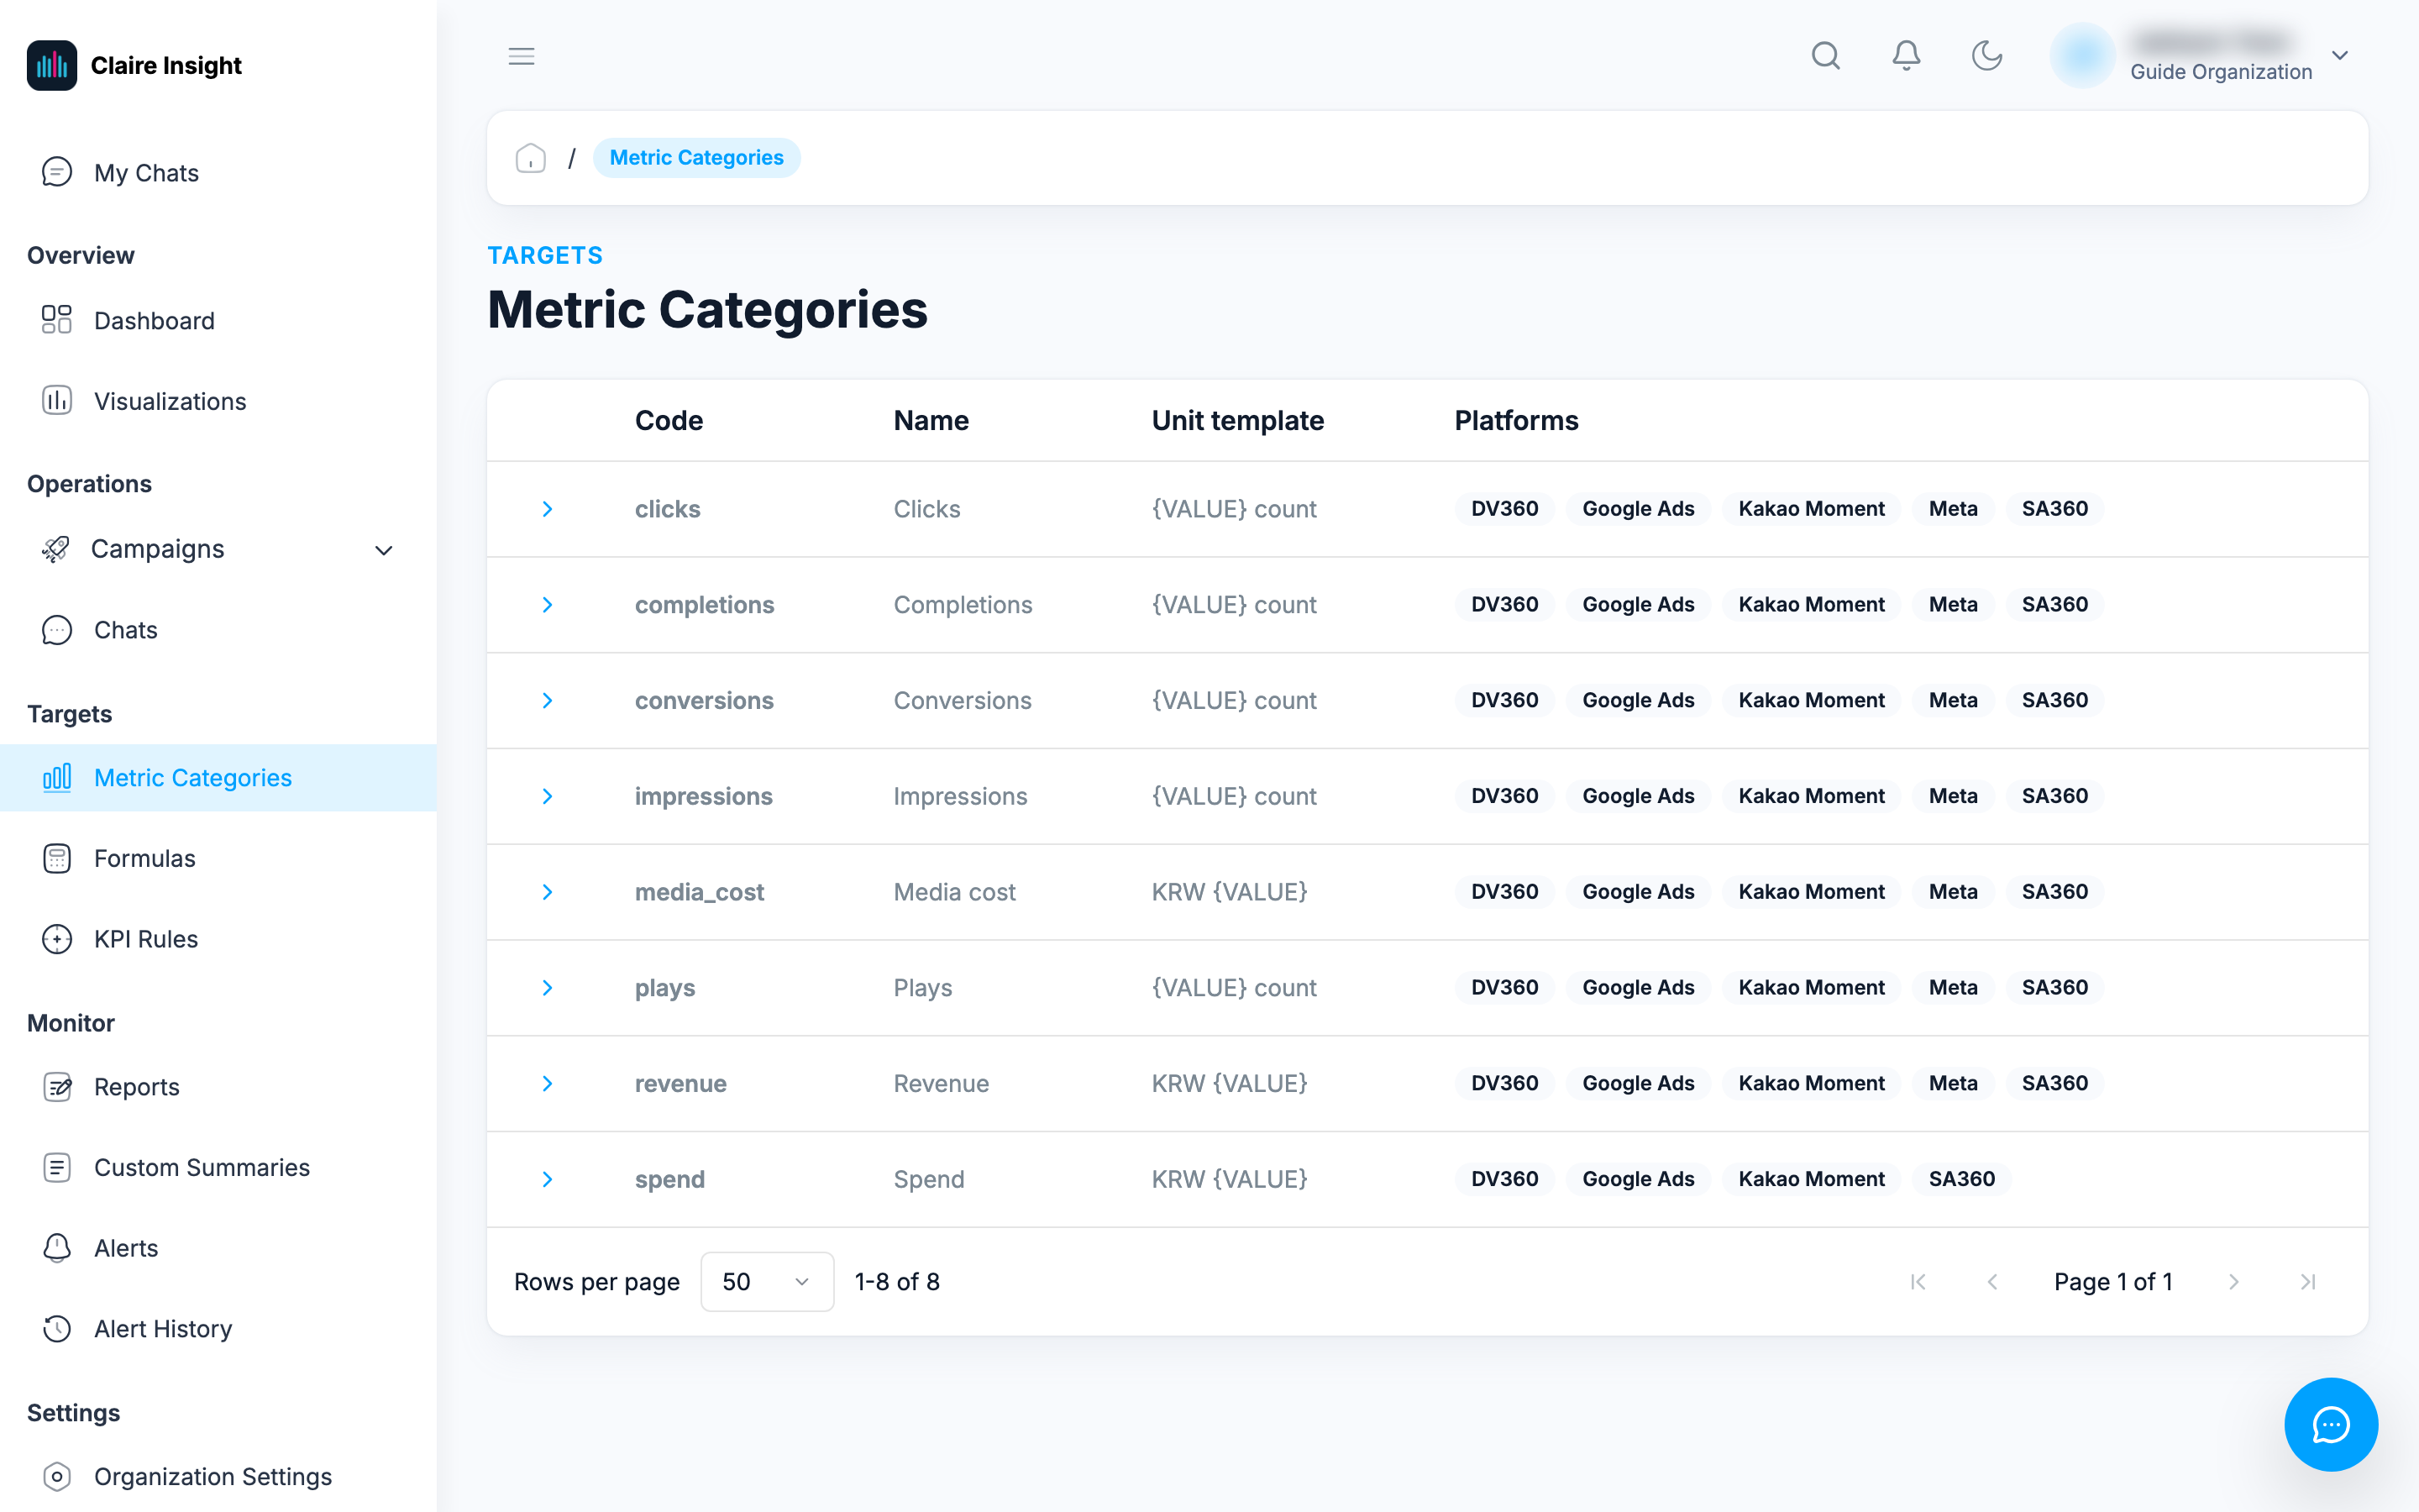Click the KPI Rules plus-circle icon
This screenshot has width=2419, height=1512.
coord(57,939)
